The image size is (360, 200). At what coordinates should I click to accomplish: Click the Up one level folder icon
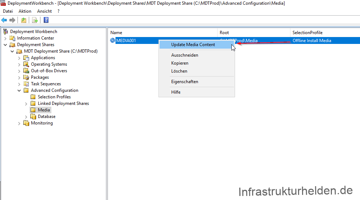[23, 20]
